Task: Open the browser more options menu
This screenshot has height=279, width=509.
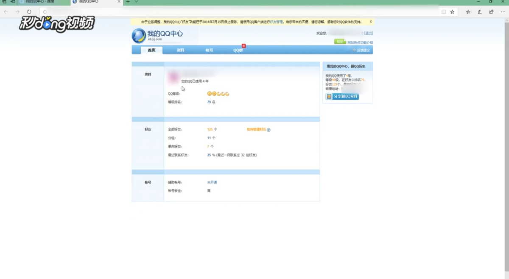Action: click(503, 12)
